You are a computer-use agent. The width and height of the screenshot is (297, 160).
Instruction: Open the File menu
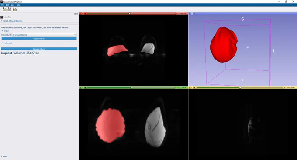click(3, 5)
